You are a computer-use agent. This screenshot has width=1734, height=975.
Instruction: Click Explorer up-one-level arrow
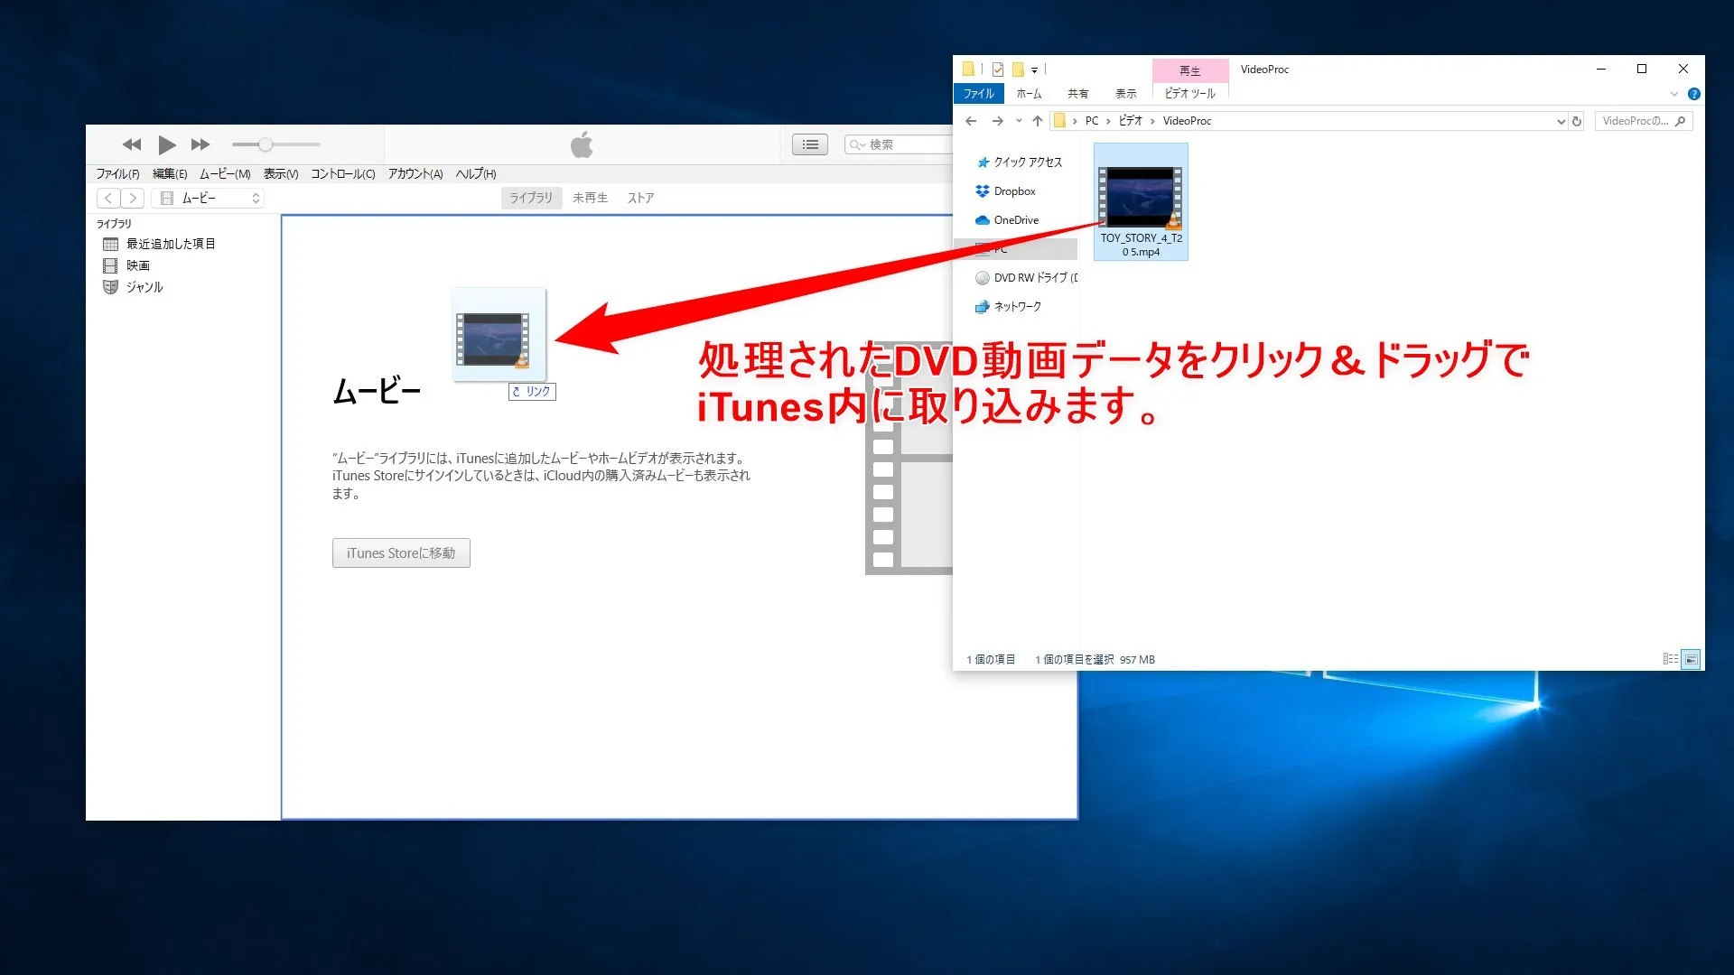[1038, 121]
